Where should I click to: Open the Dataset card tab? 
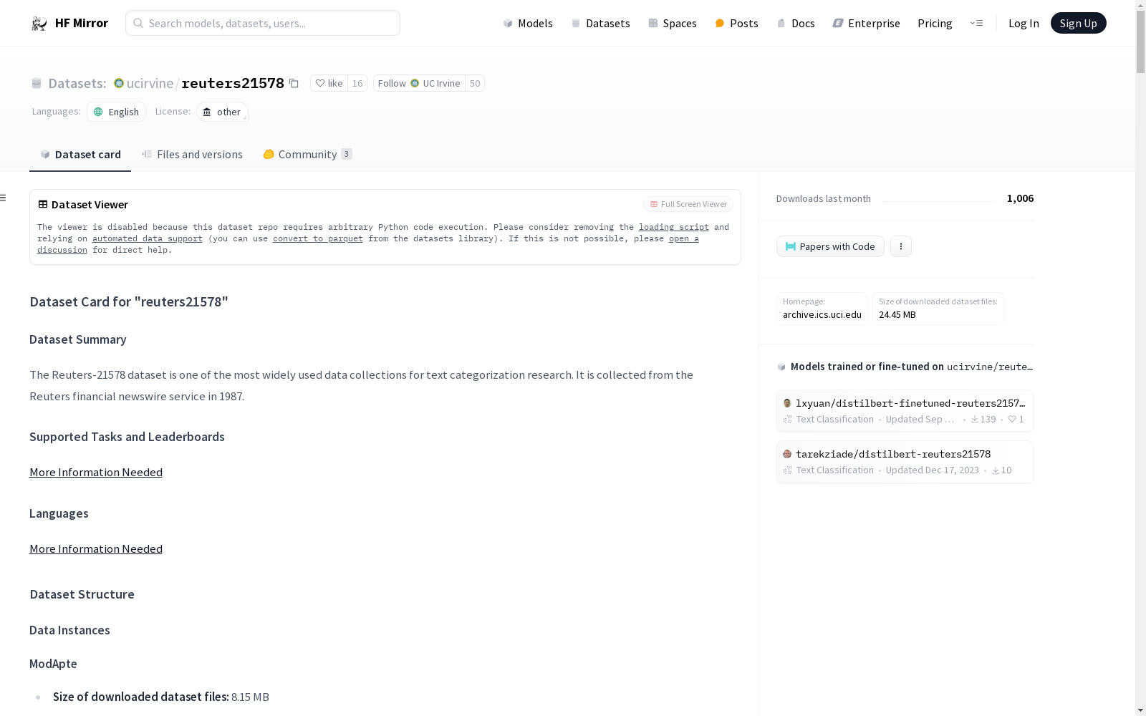80,154
